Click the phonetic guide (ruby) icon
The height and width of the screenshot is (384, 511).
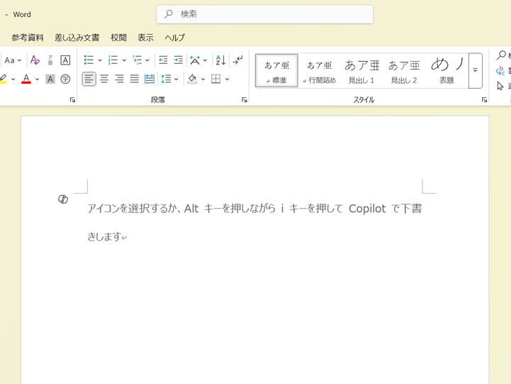(50, 60)
